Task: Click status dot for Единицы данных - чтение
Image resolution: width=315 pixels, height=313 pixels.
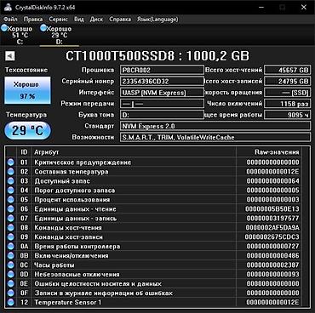Action: pos(11,209)
